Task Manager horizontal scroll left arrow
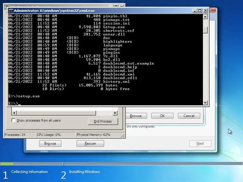The width and height of the screenshot is (243, 182). tap(14, 113)
